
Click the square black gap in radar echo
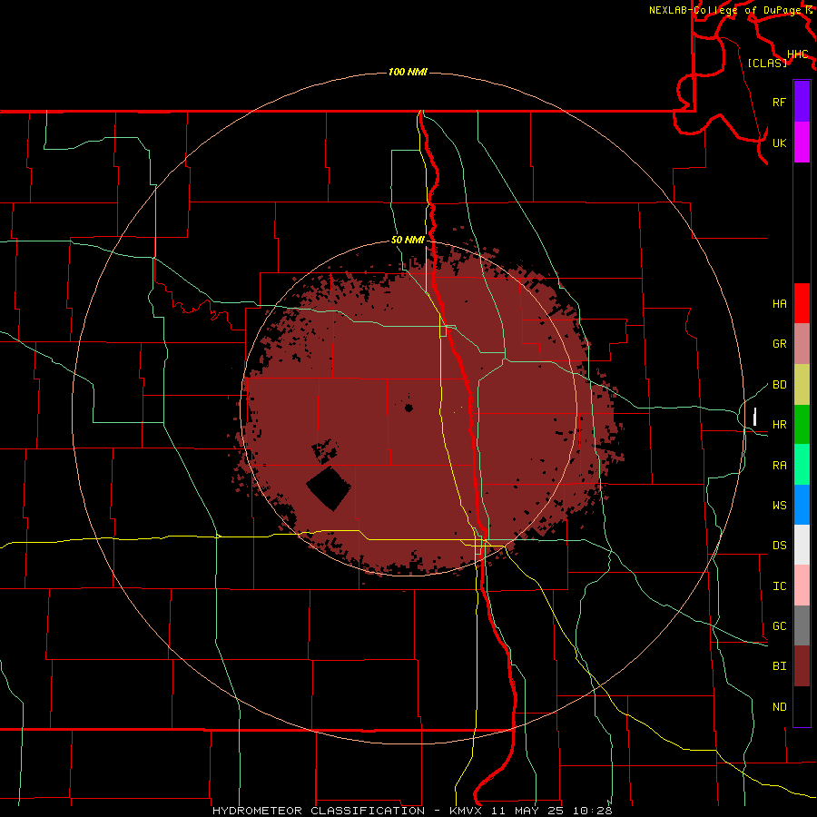329,488
